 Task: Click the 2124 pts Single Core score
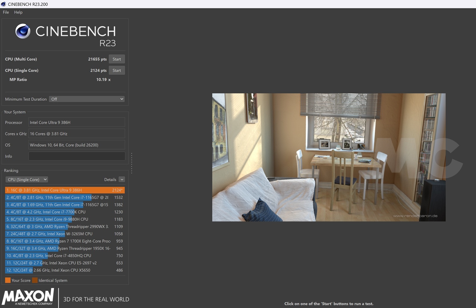click(x=98, y=70)
